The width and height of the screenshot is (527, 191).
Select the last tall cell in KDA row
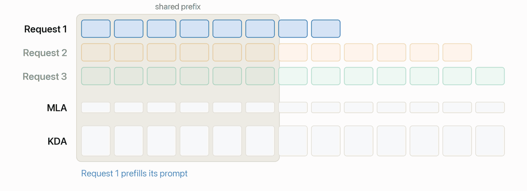(x=490, y=141)
